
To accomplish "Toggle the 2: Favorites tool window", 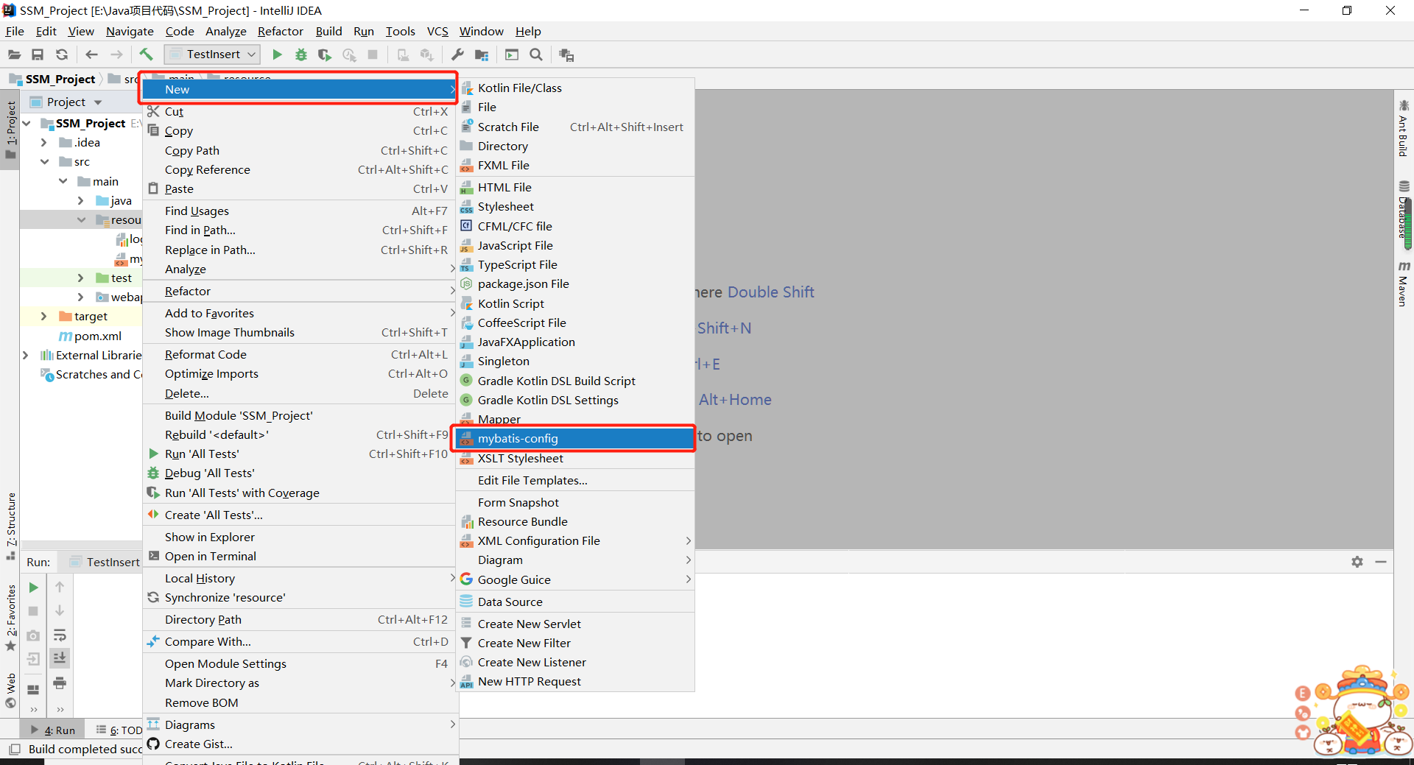I will pyautogui.click(x=10, y=617).
